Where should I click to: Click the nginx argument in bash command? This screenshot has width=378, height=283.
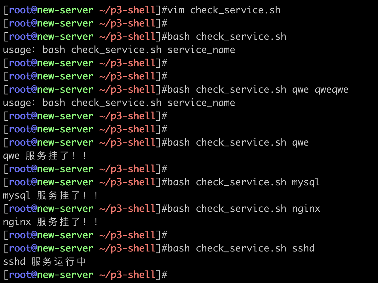click(306, 209)
